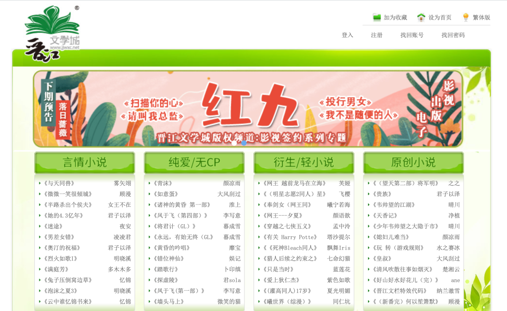Open novel 《将君计（GL）》
This screenshot has width=507, height=311.
tap(175, 227)
